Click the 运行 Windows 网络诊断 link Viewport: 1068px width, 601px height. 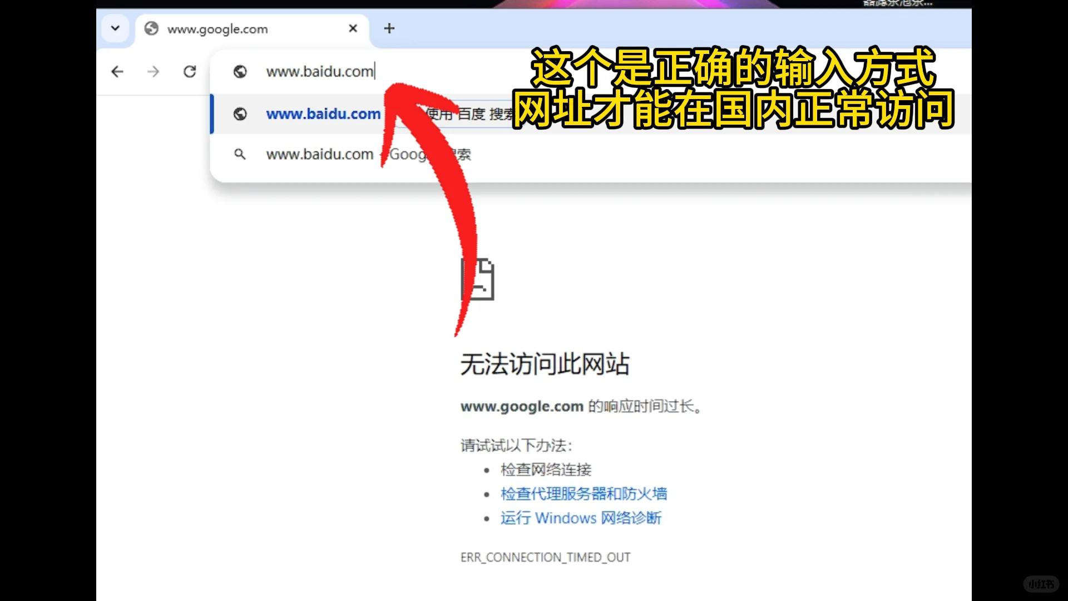tap(580, 518)
